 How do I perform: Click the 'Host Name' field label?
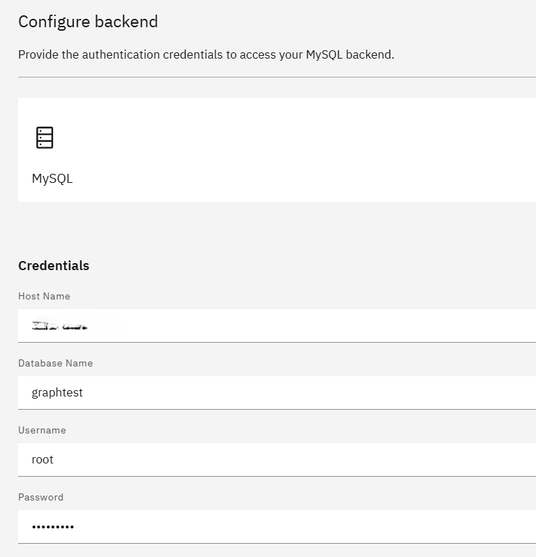coord(44,296)
